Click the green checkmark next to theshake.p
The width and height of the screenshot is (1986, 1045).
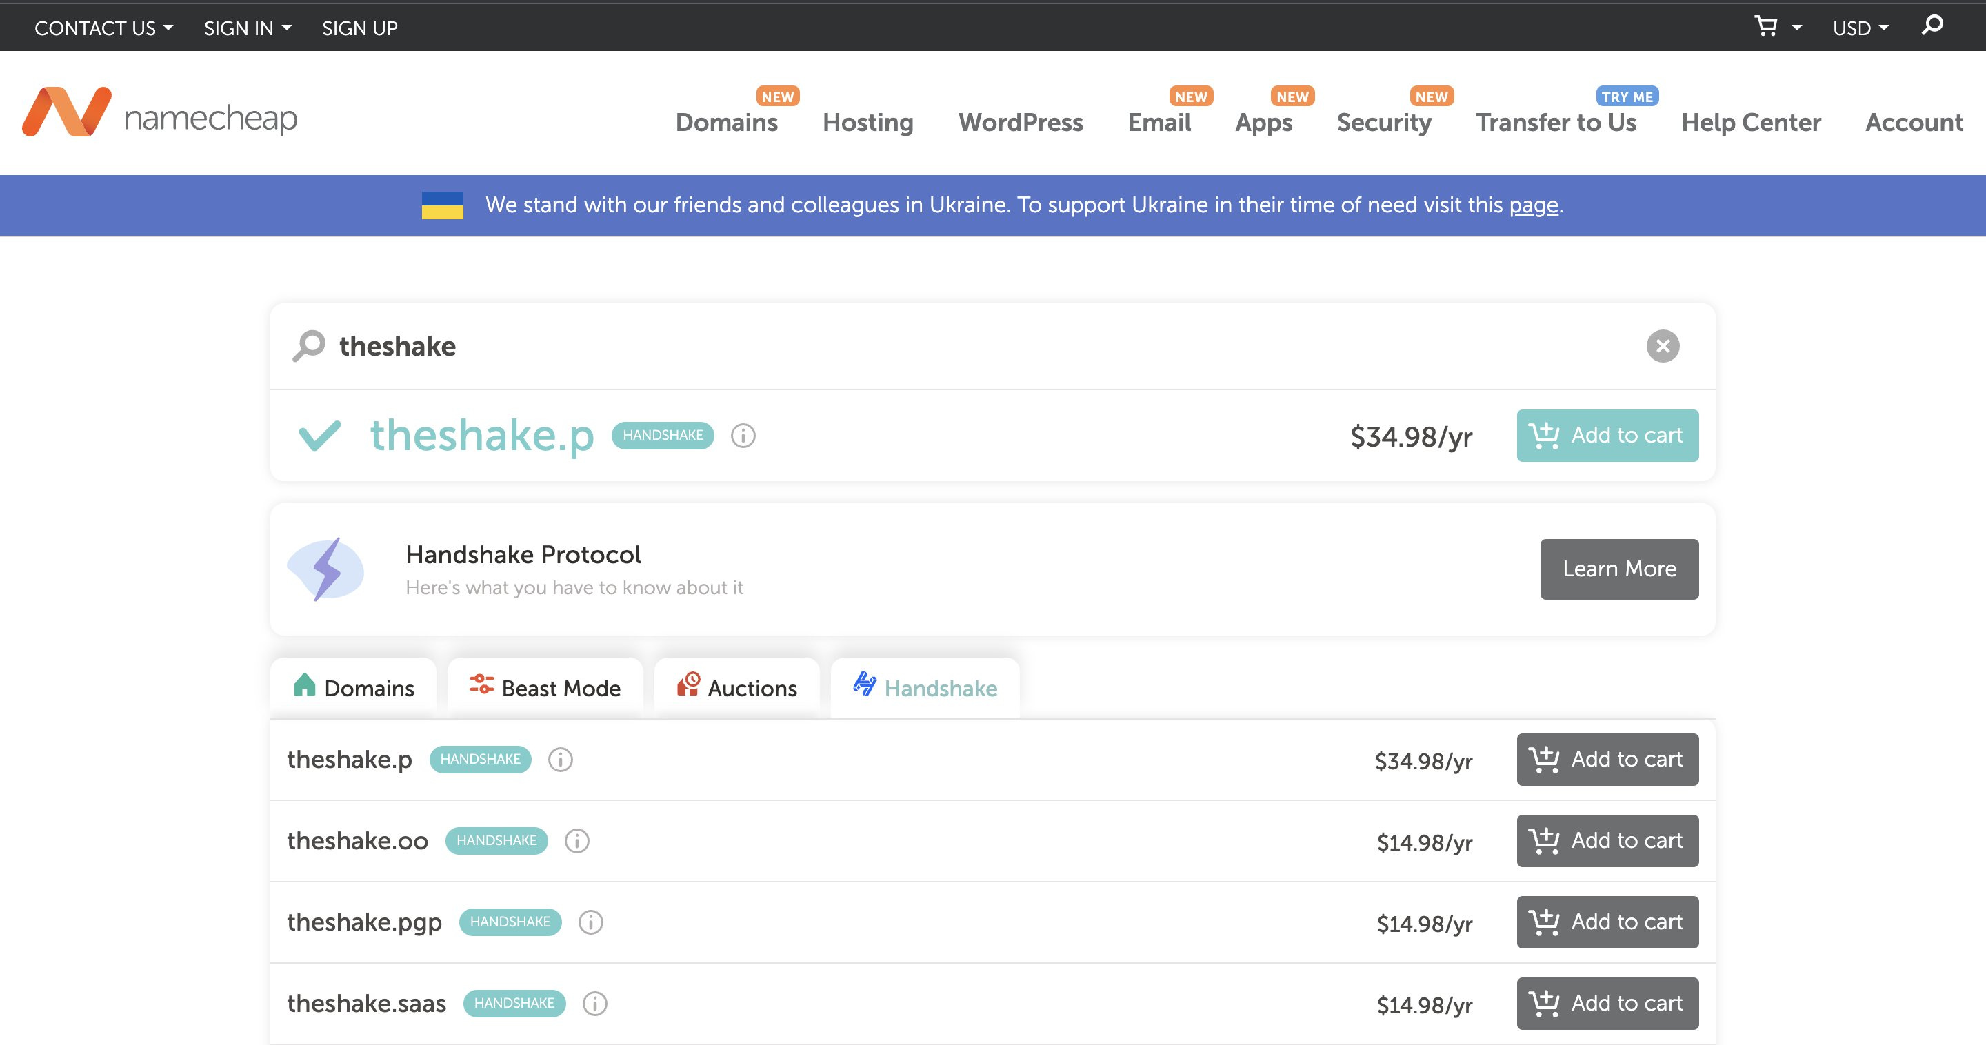tap(319, 436)
